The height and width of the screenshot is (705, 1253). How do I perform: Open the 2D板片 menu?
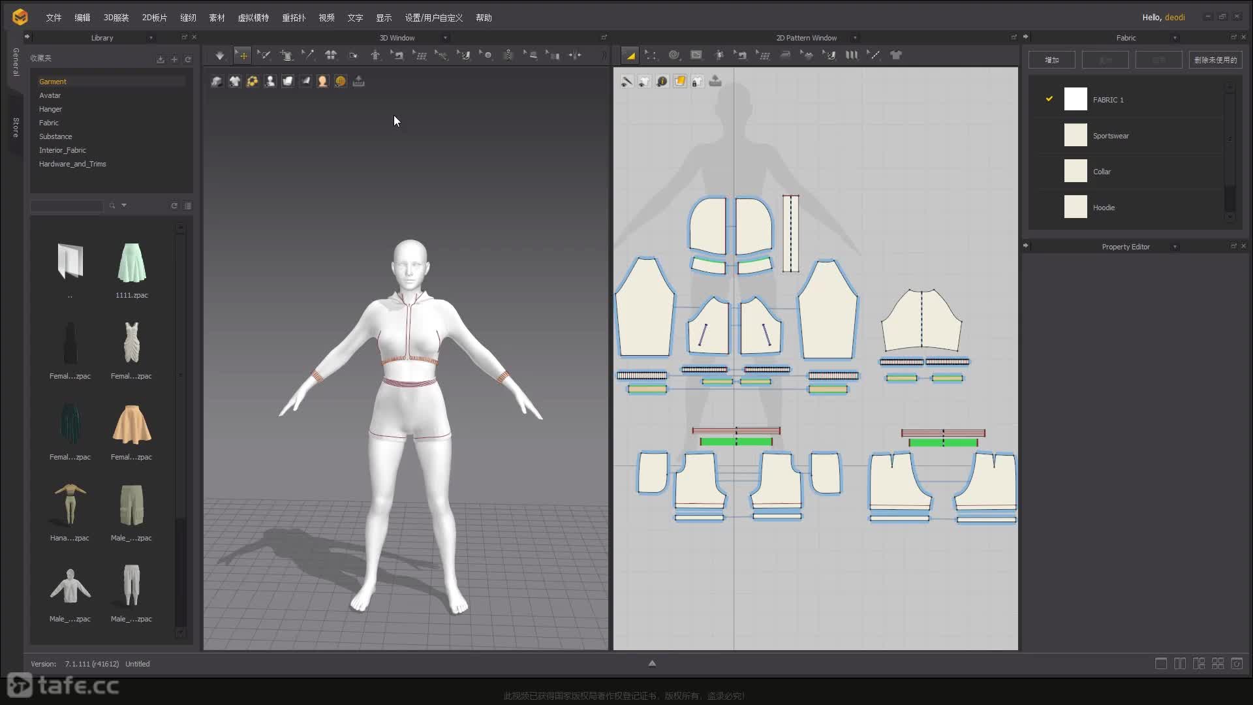click(x=155, y=18)
